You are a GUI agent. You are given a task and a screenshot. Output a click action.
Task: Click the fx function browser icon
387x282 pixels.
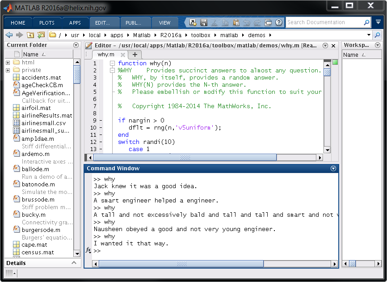[x=88, y=250]
